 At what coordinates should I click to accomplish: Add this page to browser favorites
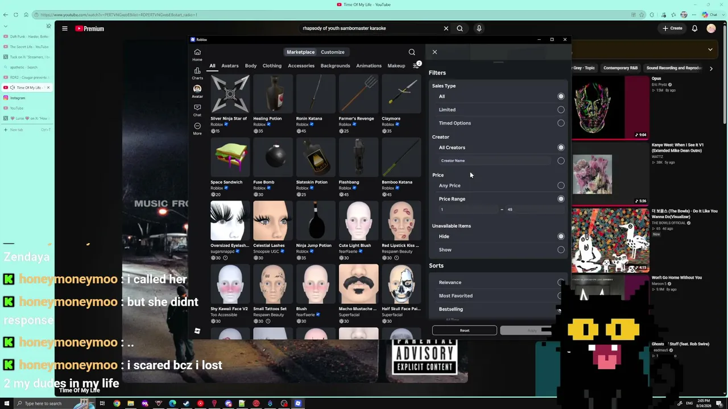643,15
